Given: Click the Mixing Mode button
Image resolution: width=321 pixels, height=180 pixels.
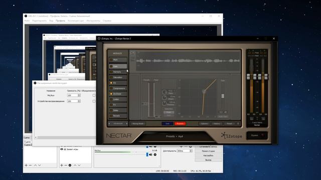Looking at the screenshot, I should [138, 123].
